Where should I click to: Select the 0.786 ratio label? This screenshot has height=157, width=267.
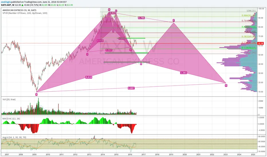click(141, 18)
